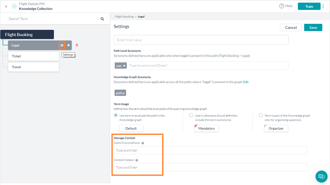Click the back arrow in header

[6, 6]
